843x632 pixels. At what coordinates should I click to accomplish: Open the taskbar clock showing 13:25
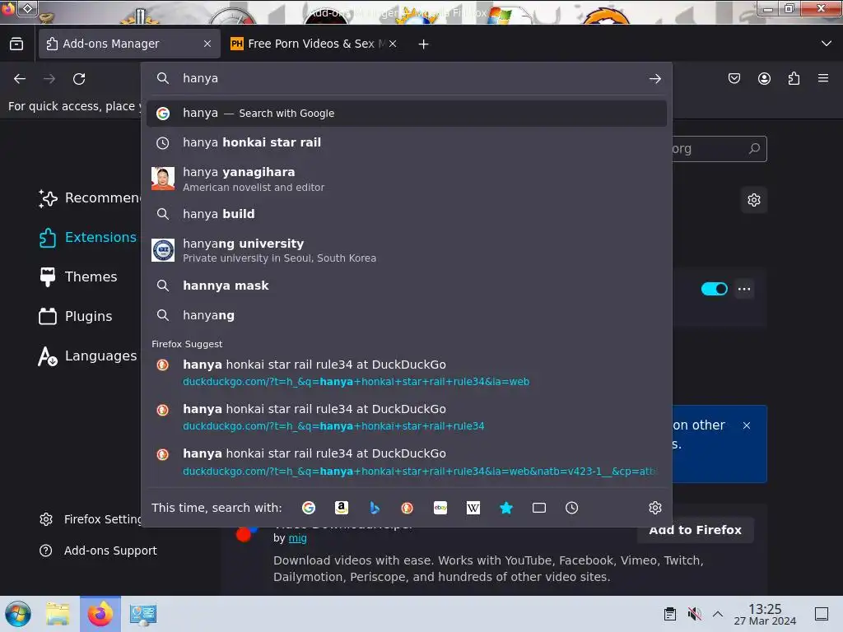coord(765,614)
